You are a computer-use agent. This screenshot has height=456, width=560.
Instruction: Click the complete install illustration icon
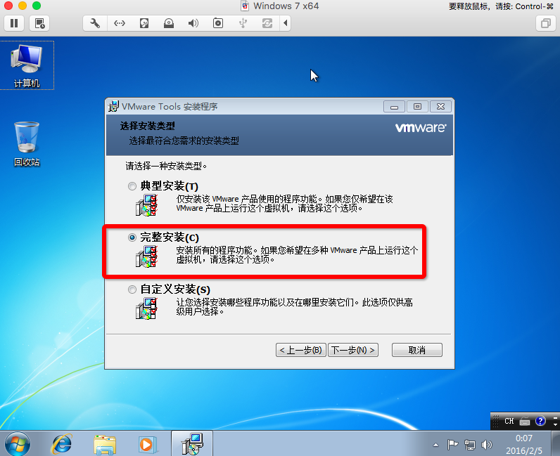click(146, 256)
